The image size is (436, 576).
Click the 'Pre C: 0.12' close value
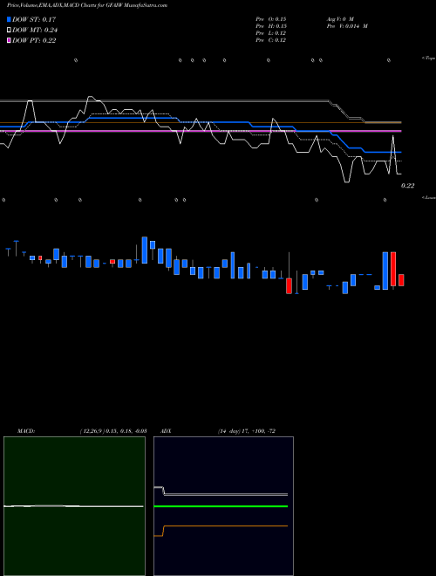[271, 40]
